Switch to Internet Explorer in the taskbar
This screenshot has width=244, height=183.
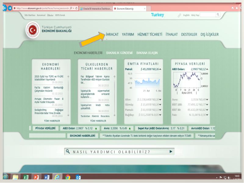pyautogui.click(x=57, y=177)
